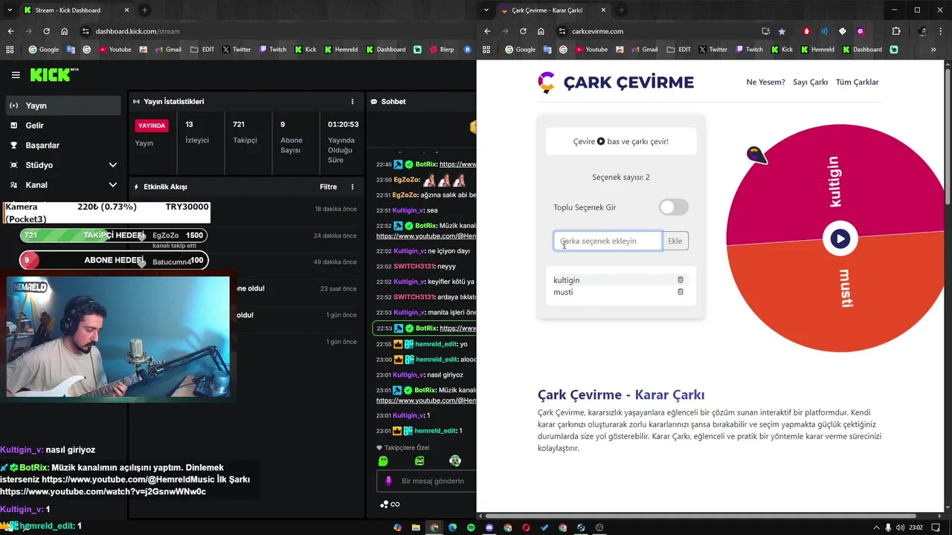The height and width of the screenshot is (535, 952).
Task: Open tab search dropdown in left browser window
Action: [9, 10]
